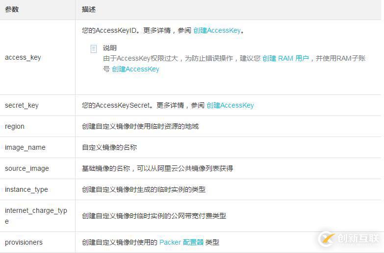
Task: Select the secret_key parameter cell
Action: tap(22, 105)
